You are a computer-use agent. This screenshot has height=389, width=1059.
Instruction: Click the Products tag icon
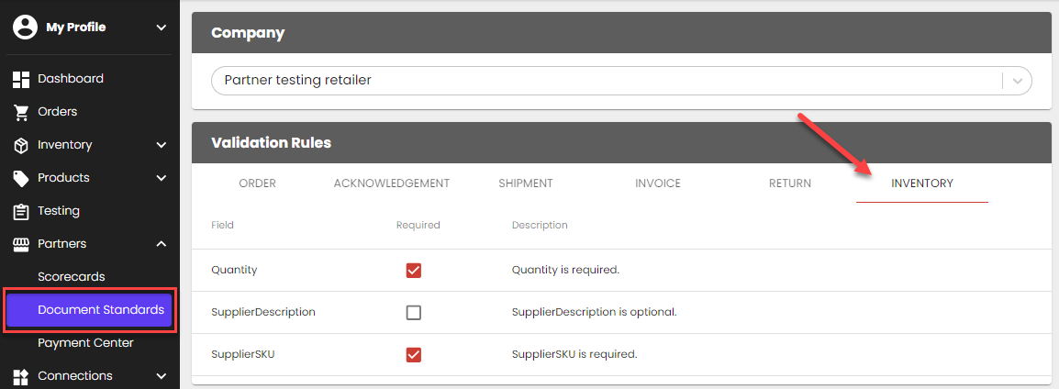point(21,178)
